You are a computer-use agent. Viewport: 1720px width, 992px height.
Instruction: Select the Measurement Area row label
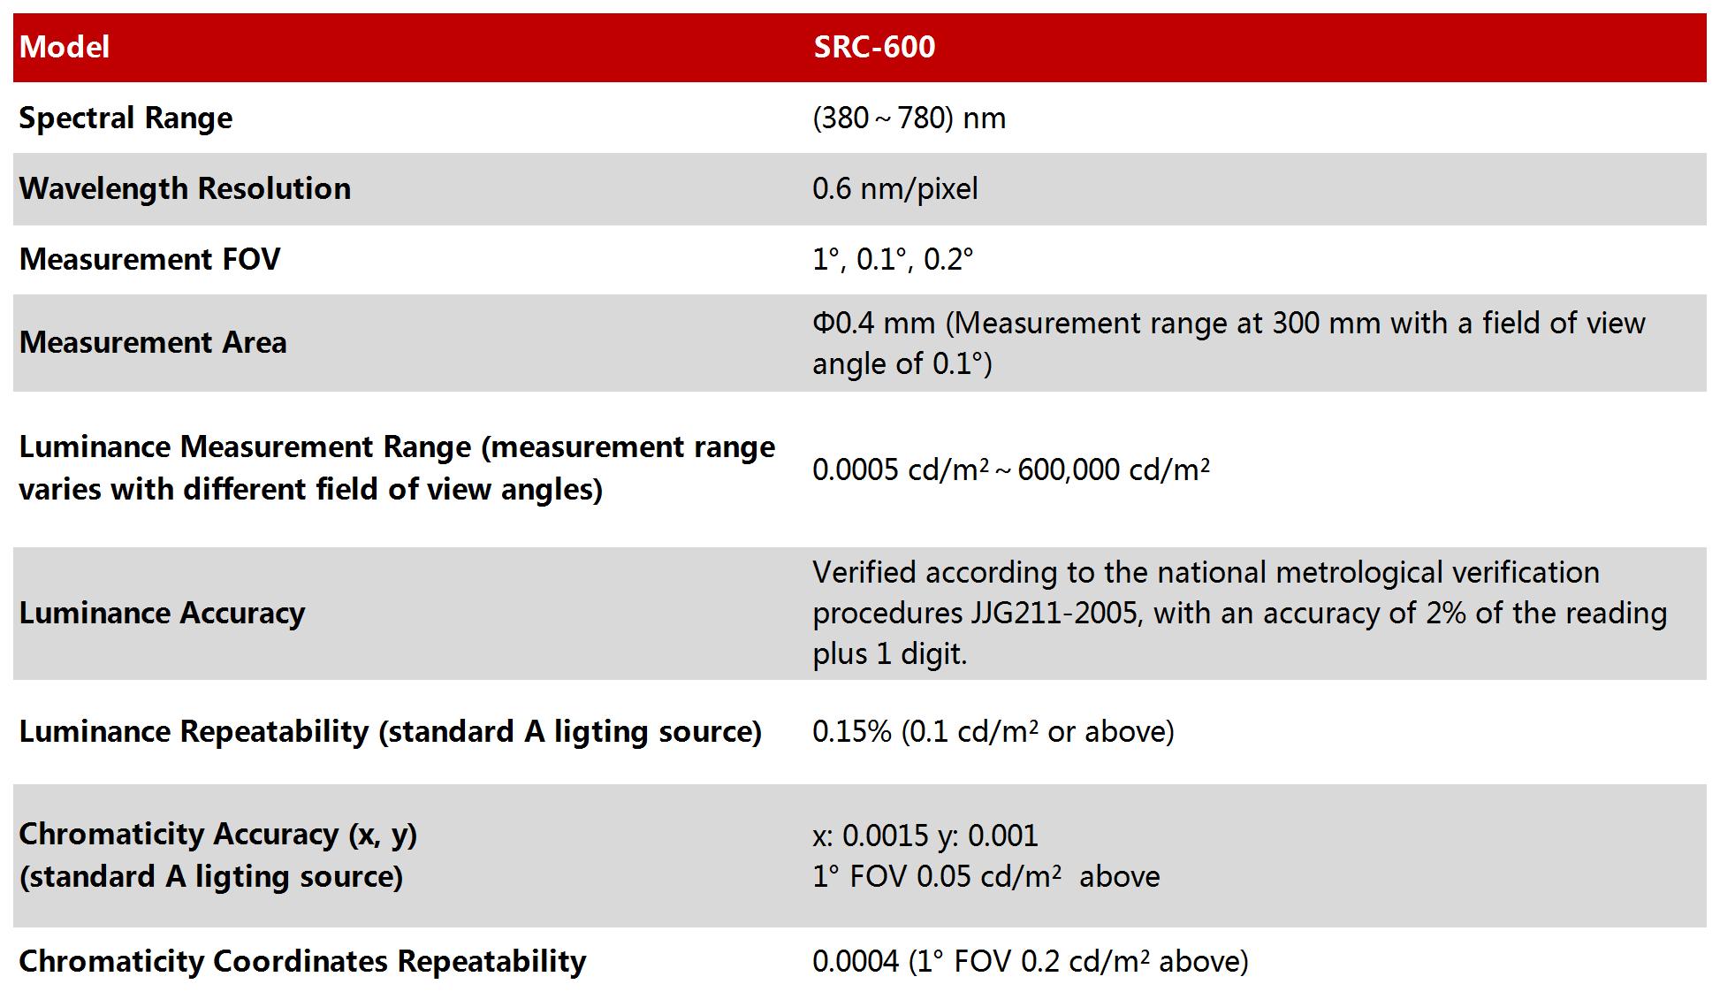point(153,342)
